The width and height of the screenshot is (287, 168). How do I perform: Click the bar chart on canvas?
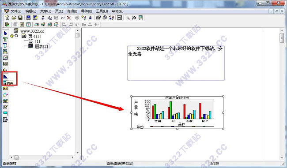pos(177,112)
